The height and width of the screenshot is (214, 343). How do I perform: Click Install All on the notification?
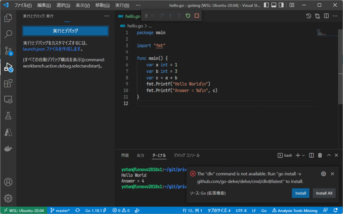[x=324, y=193]
